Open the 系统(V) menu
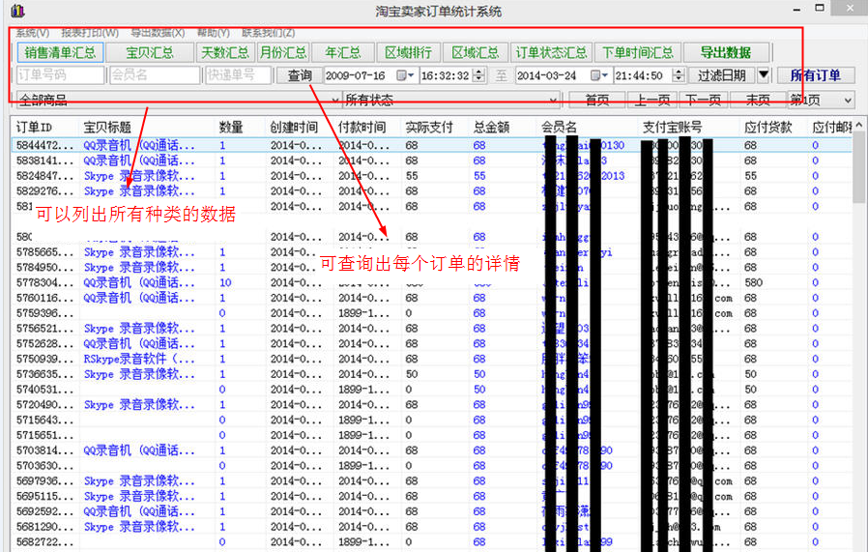 (32, 33)
